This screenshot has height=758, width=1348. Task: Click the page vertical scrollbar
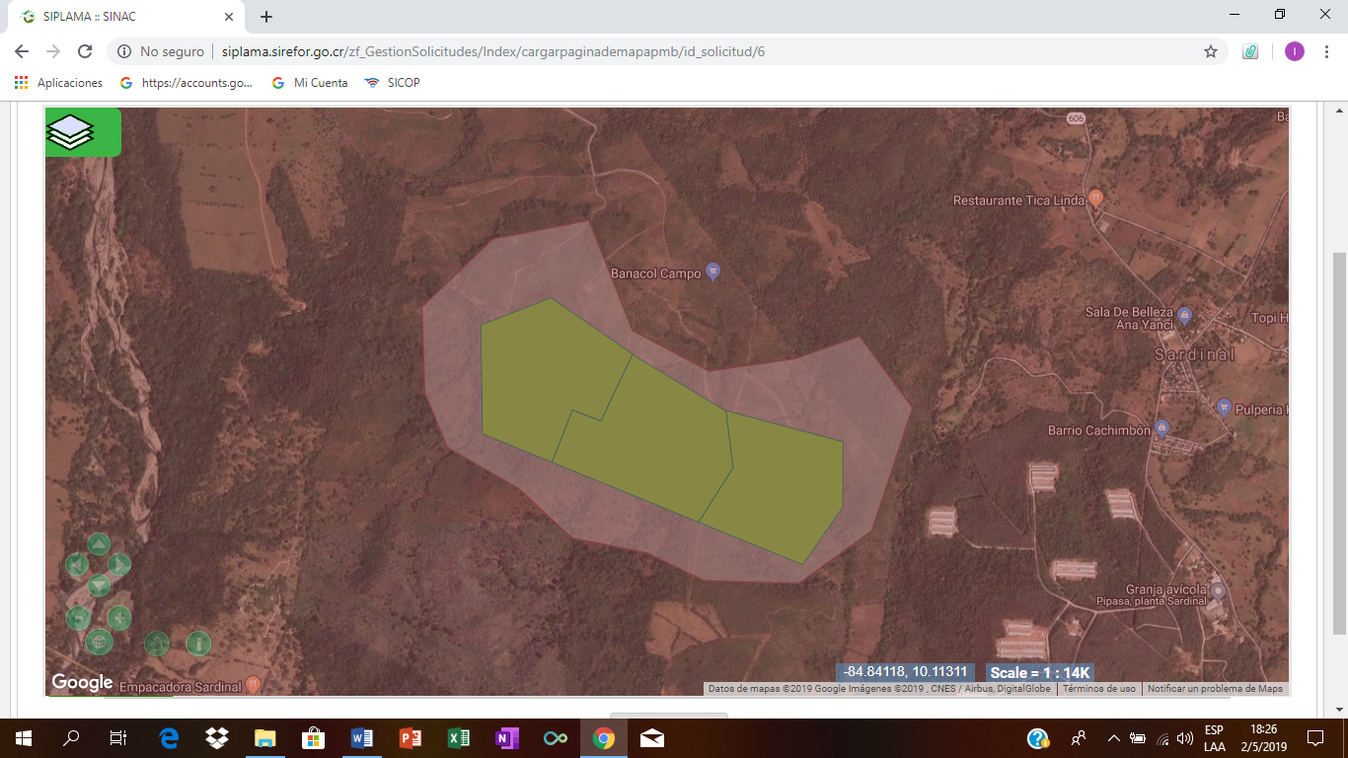pos(1338,442)
